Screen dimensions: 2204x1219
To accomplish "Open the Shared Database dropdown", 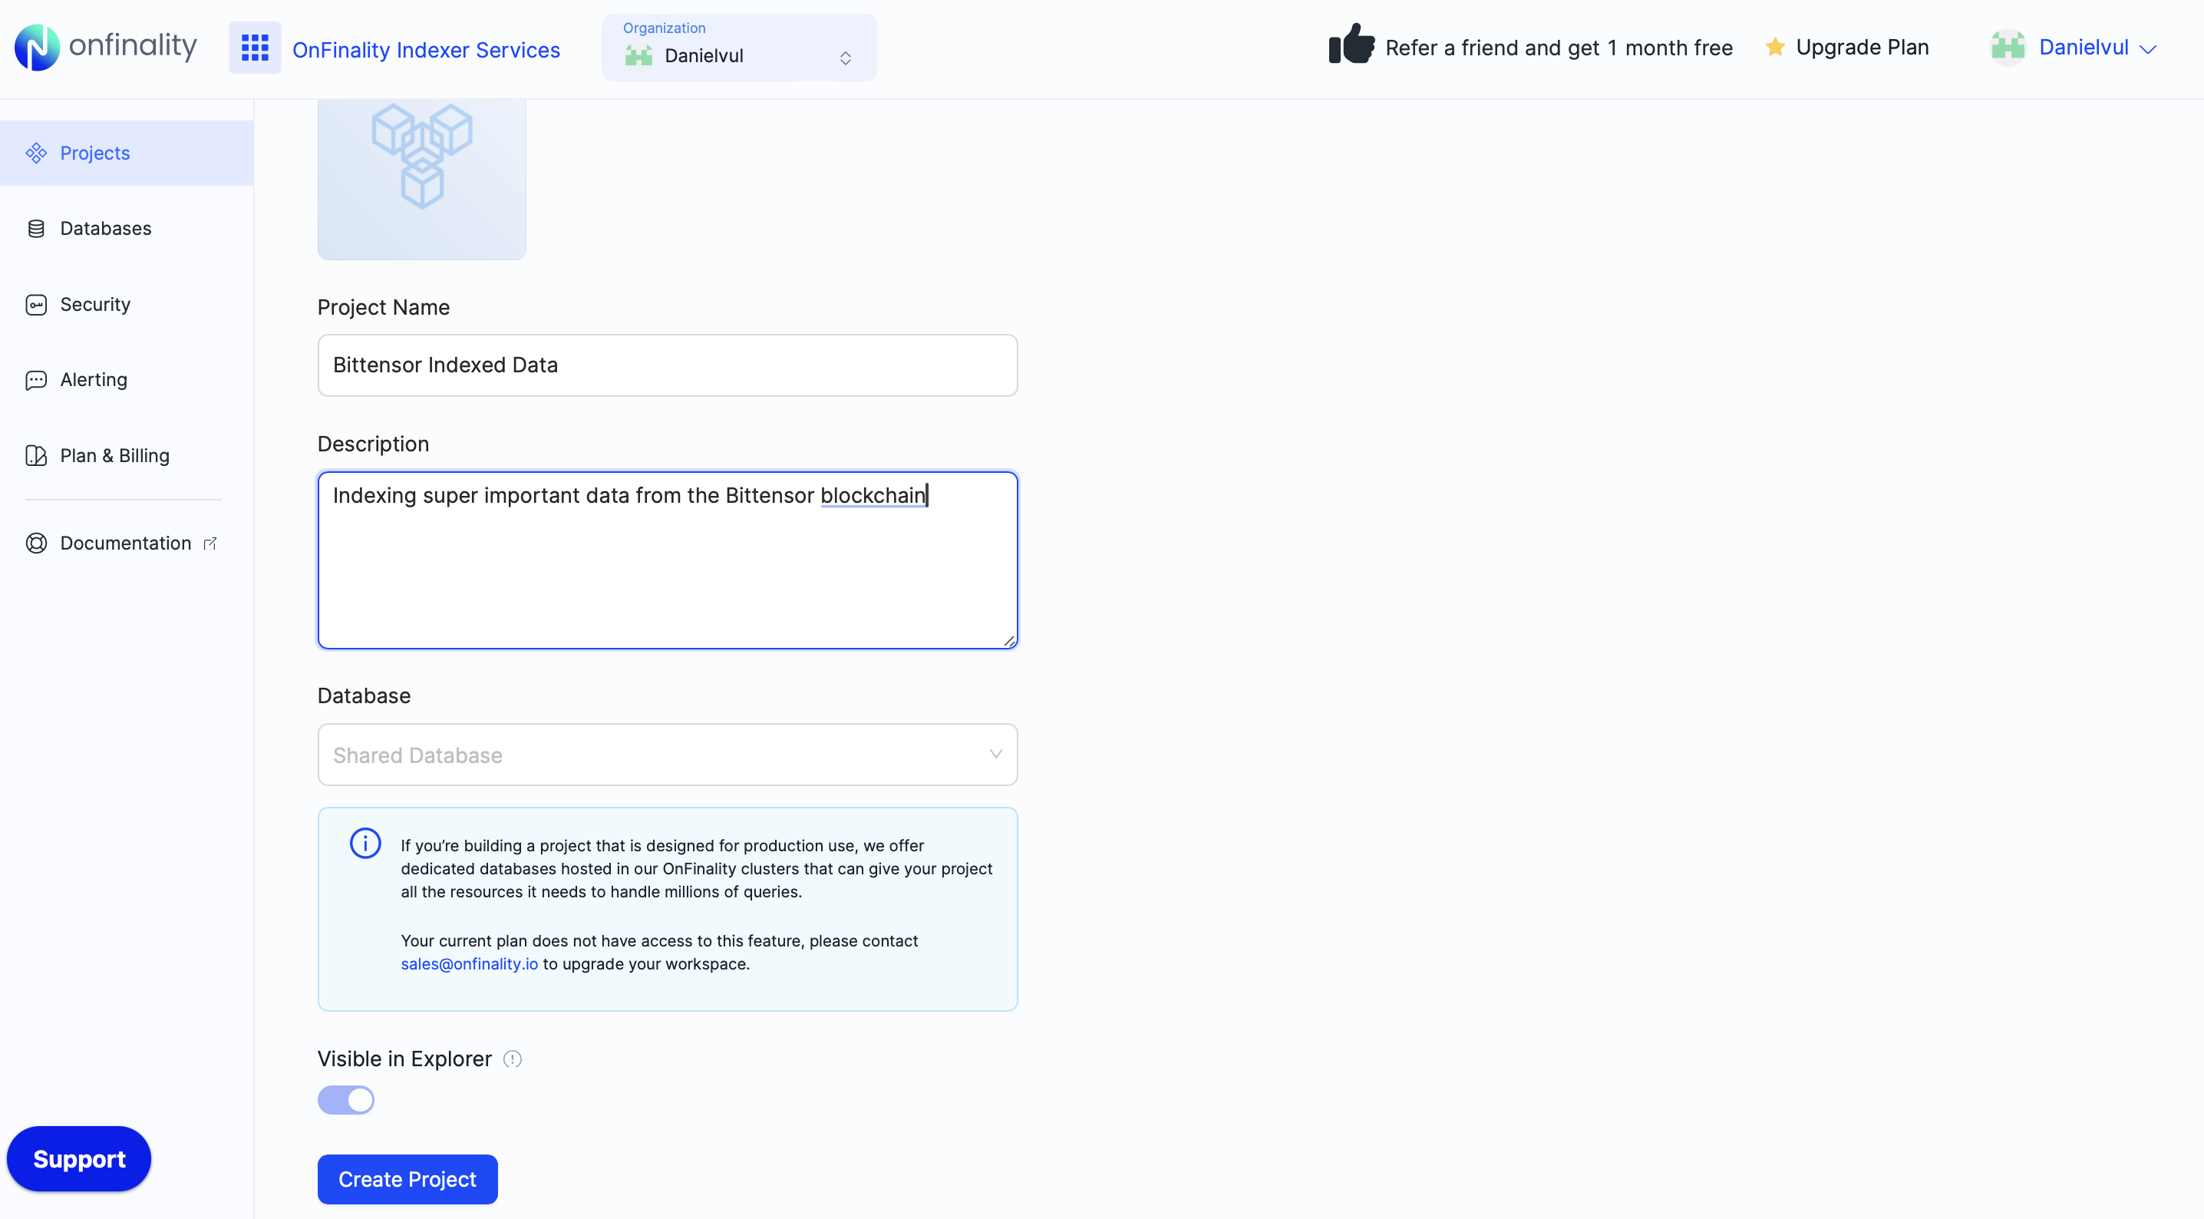I will (x=667, y=755).
